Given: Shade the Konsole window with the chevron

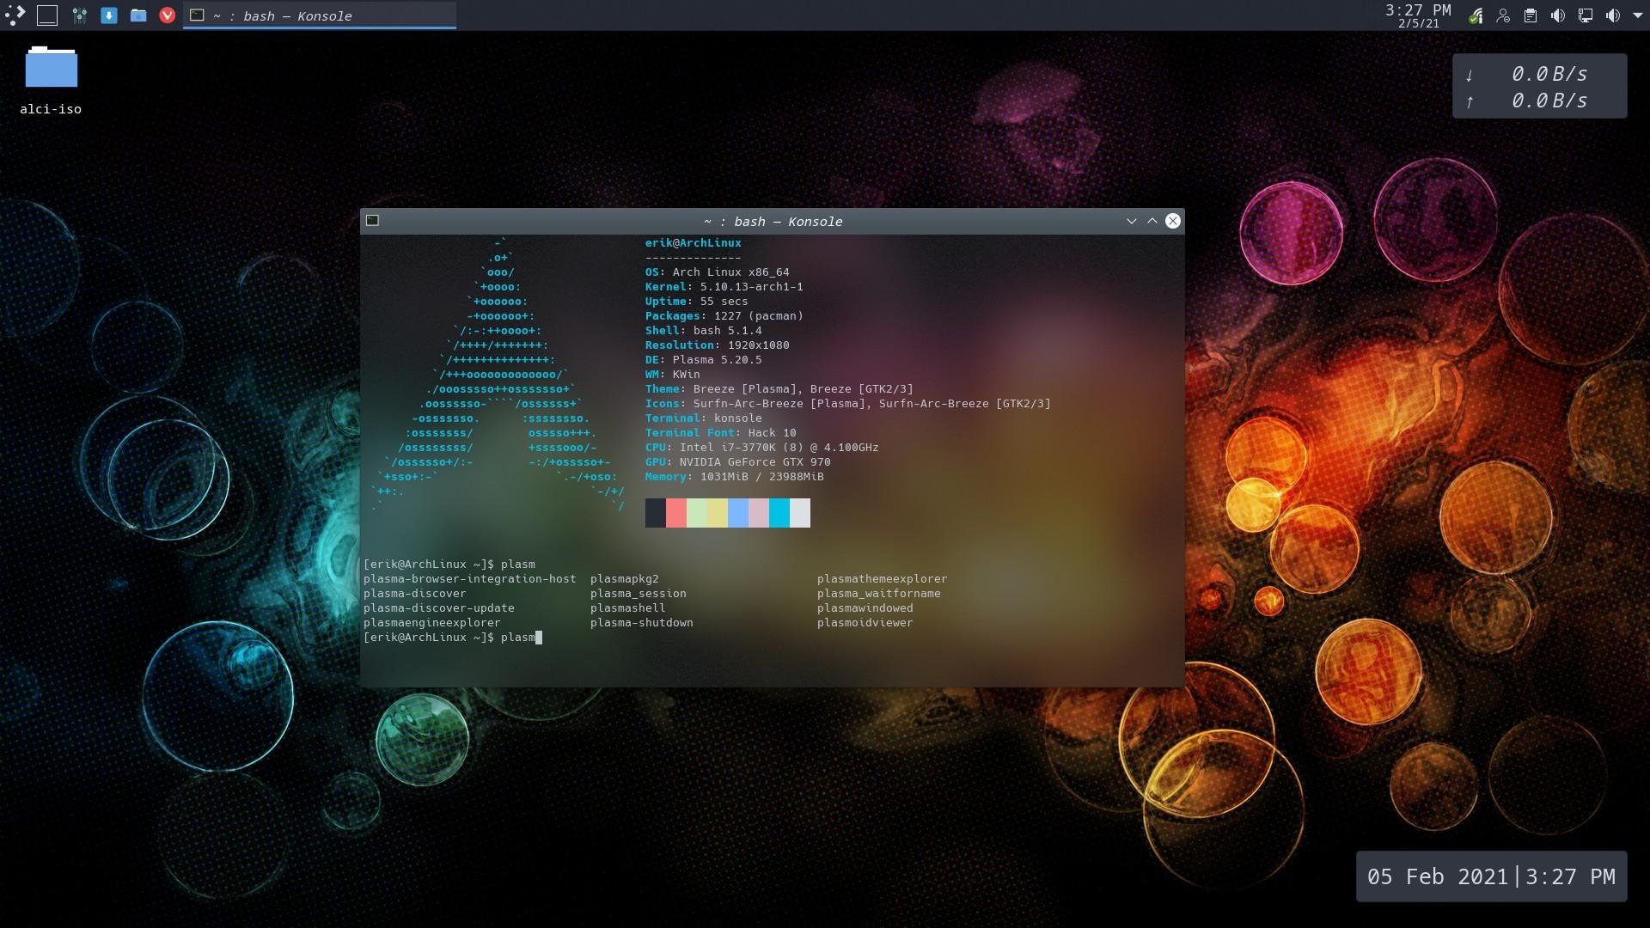Looking at the screenshot, I should click(1132, 221).
